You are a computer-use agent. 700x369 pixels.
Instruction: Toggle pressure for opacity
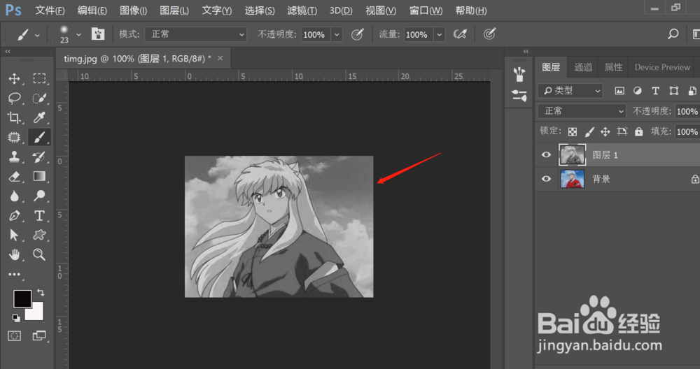358,34
